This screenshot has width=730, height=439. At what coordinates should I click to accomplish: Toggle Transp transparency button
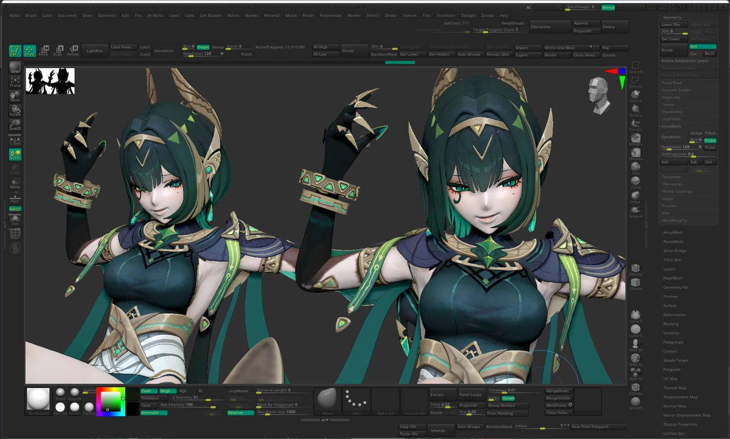15,184
